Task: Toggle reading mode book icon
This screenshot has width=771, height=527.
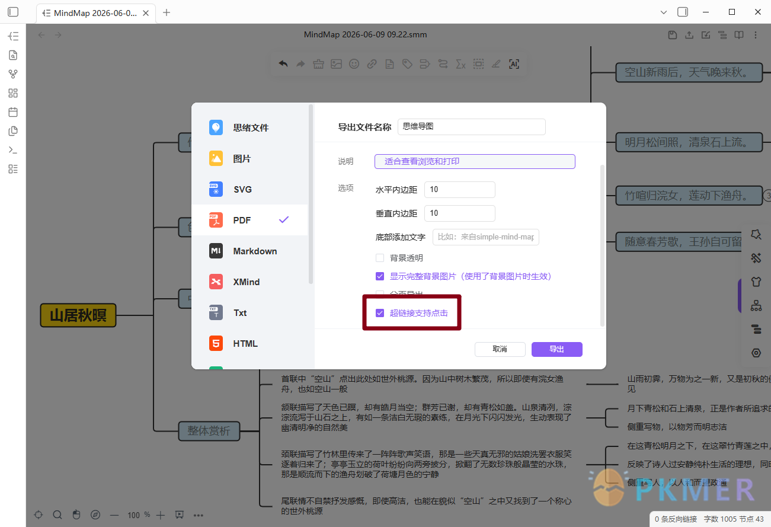Action: pyautogui.click(x=739, y=35)
